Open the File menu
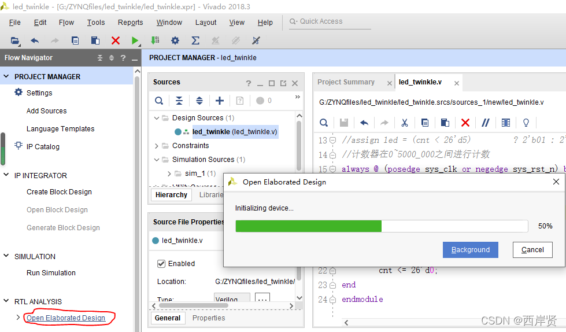The image size is (566, 332). coord(15,23)
